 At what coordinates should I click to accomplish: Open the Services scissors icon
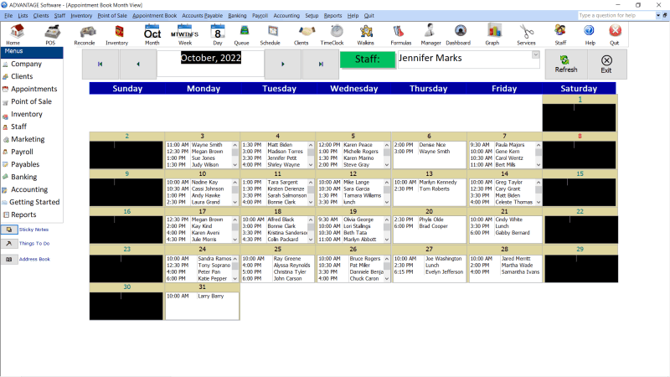[526, 34]
